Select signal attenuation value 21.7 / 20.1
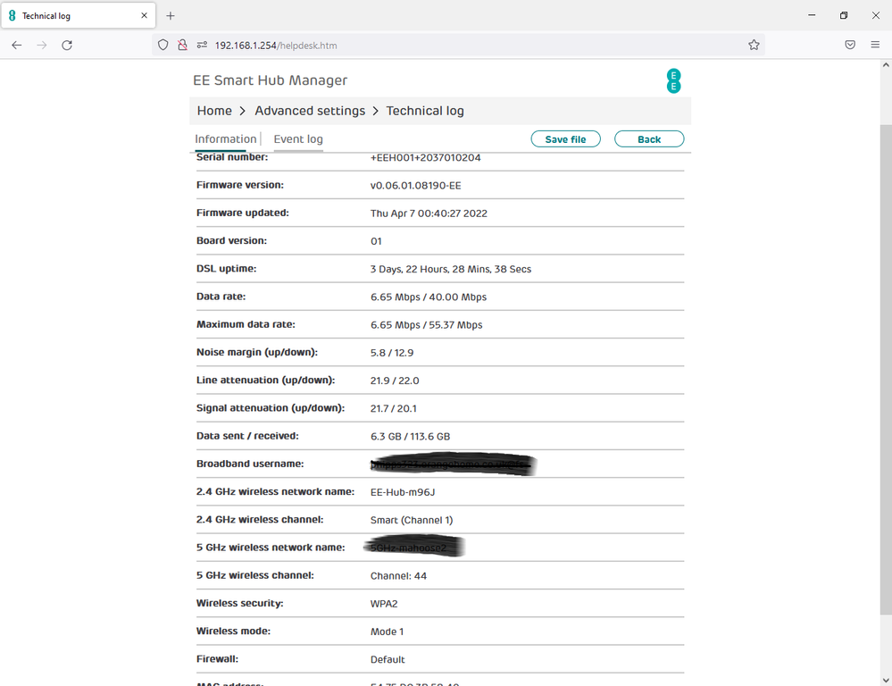 [x=393, y=409]
